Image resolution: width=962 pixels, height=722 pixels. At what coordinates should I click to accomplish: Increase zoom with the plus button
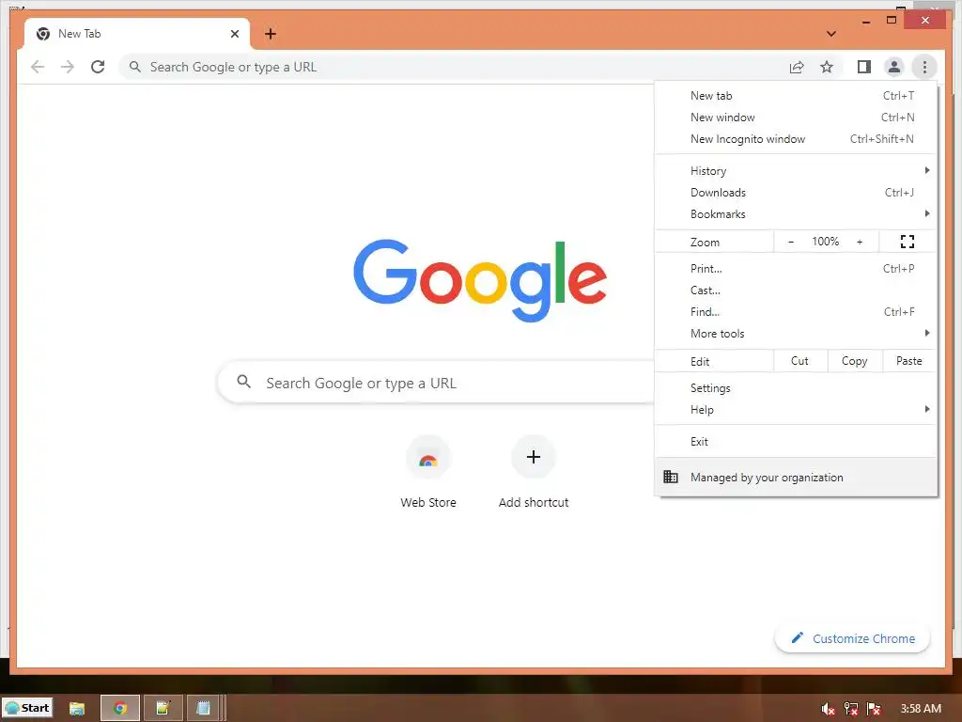coord(860,242)
